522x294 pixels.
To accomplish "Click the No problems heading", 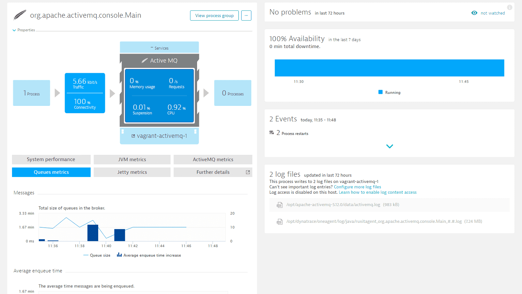I will pyautogui.click(x=290, y=12).
